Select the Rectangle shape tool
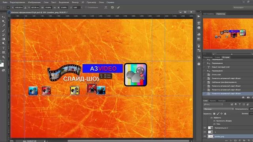 coord(3,52)
